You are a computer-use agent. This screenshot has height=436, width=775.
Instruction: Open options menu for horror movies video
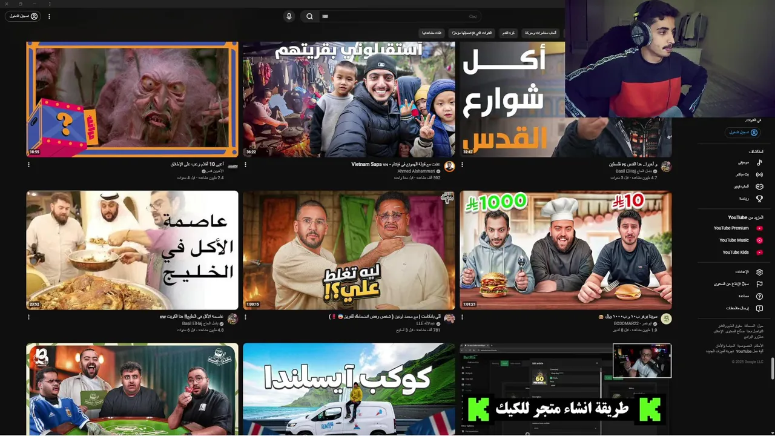pos(28,165)
